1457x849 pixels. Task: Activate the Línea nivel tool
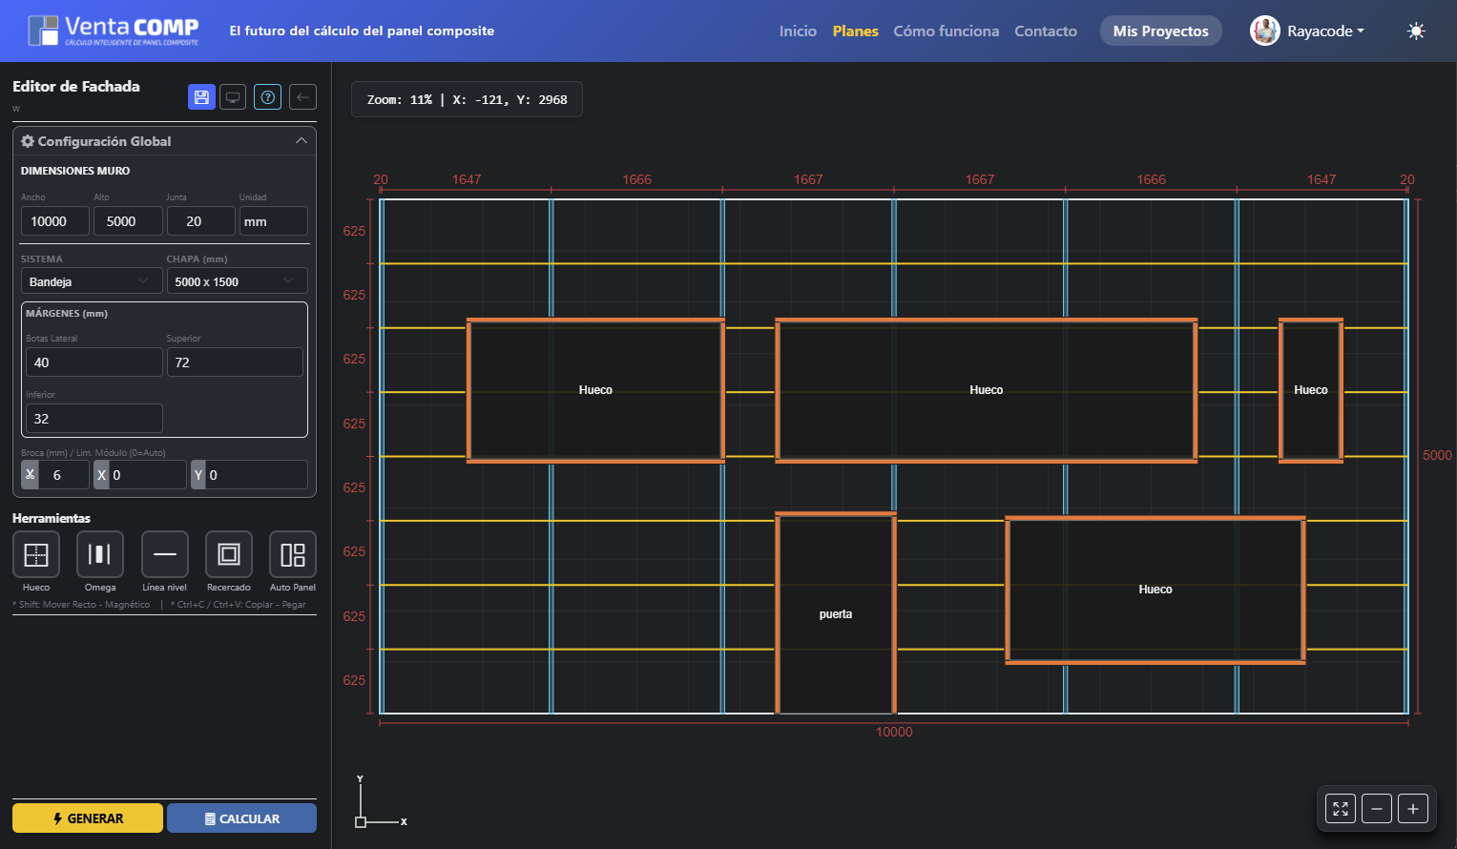tap(164, 554)
